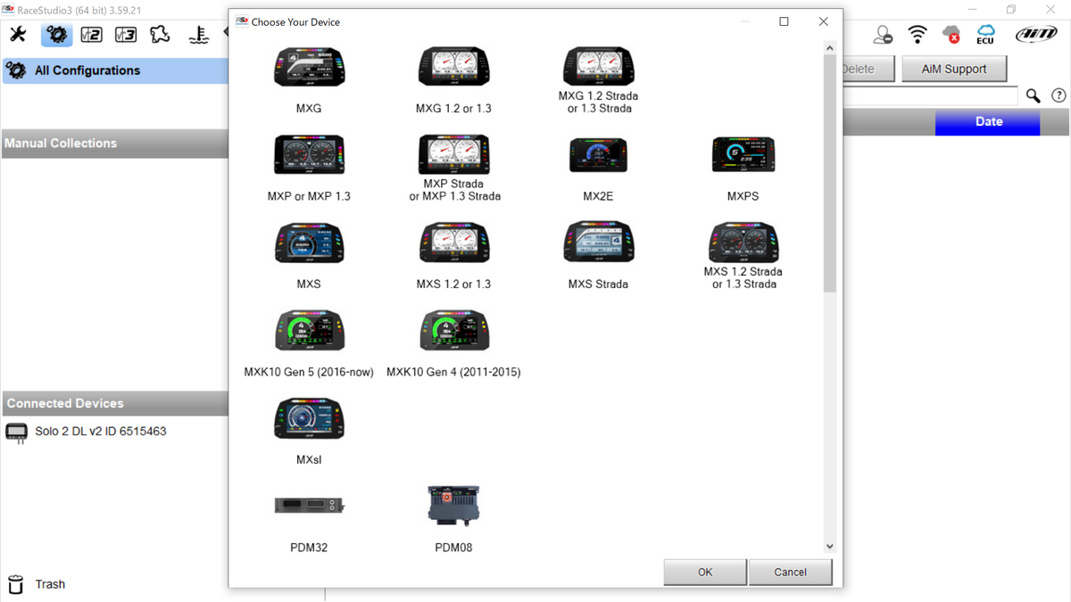
Task: Pick the PDM32 power module
Action: 308,506
